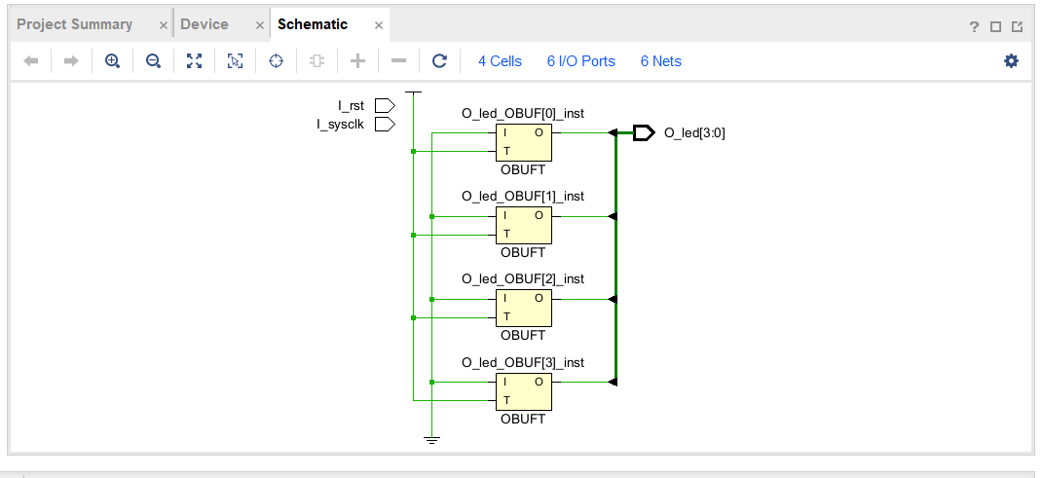
Task: Click the help question mark icon
Action: (974, 26)
